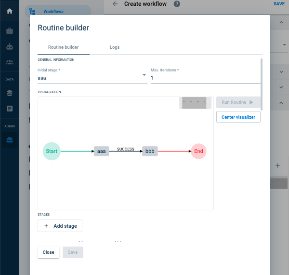Expand the first down chevron on the right panel
The image size is (289, 275).
tap(281, 72)
